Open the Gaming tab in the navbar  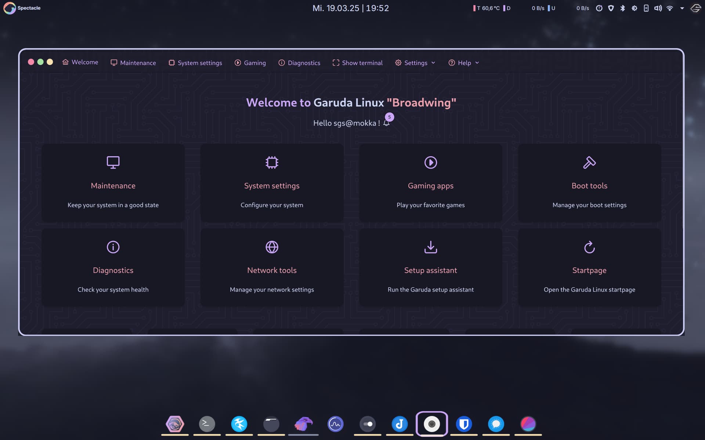(x=250, y=63)
